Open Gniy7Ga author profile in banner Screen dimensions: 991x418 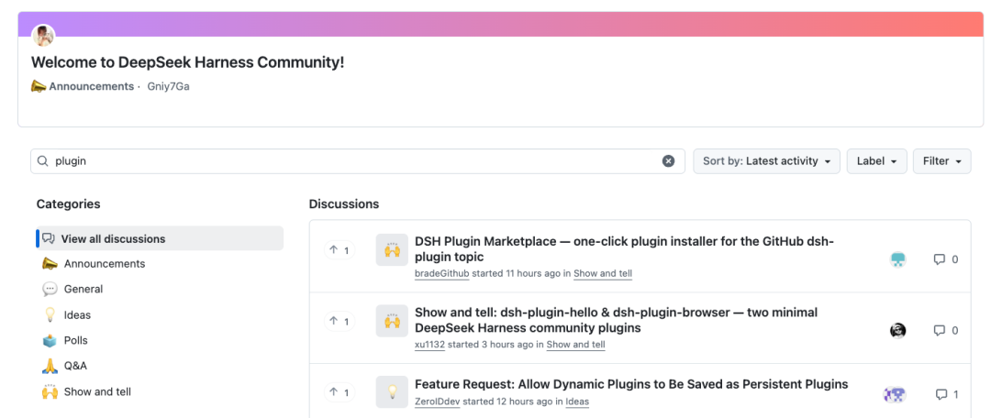pyautogui.click(x=168, y=86)
